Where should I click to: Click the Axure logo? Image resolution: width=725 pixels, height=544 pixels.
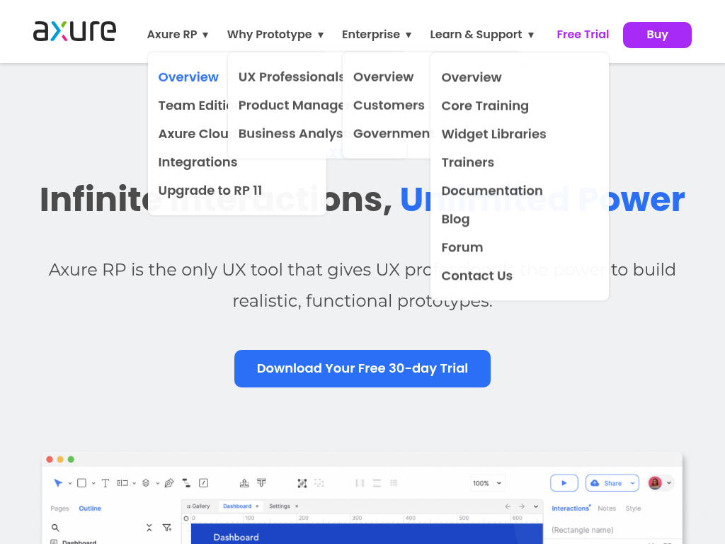(x=74, y=31)
